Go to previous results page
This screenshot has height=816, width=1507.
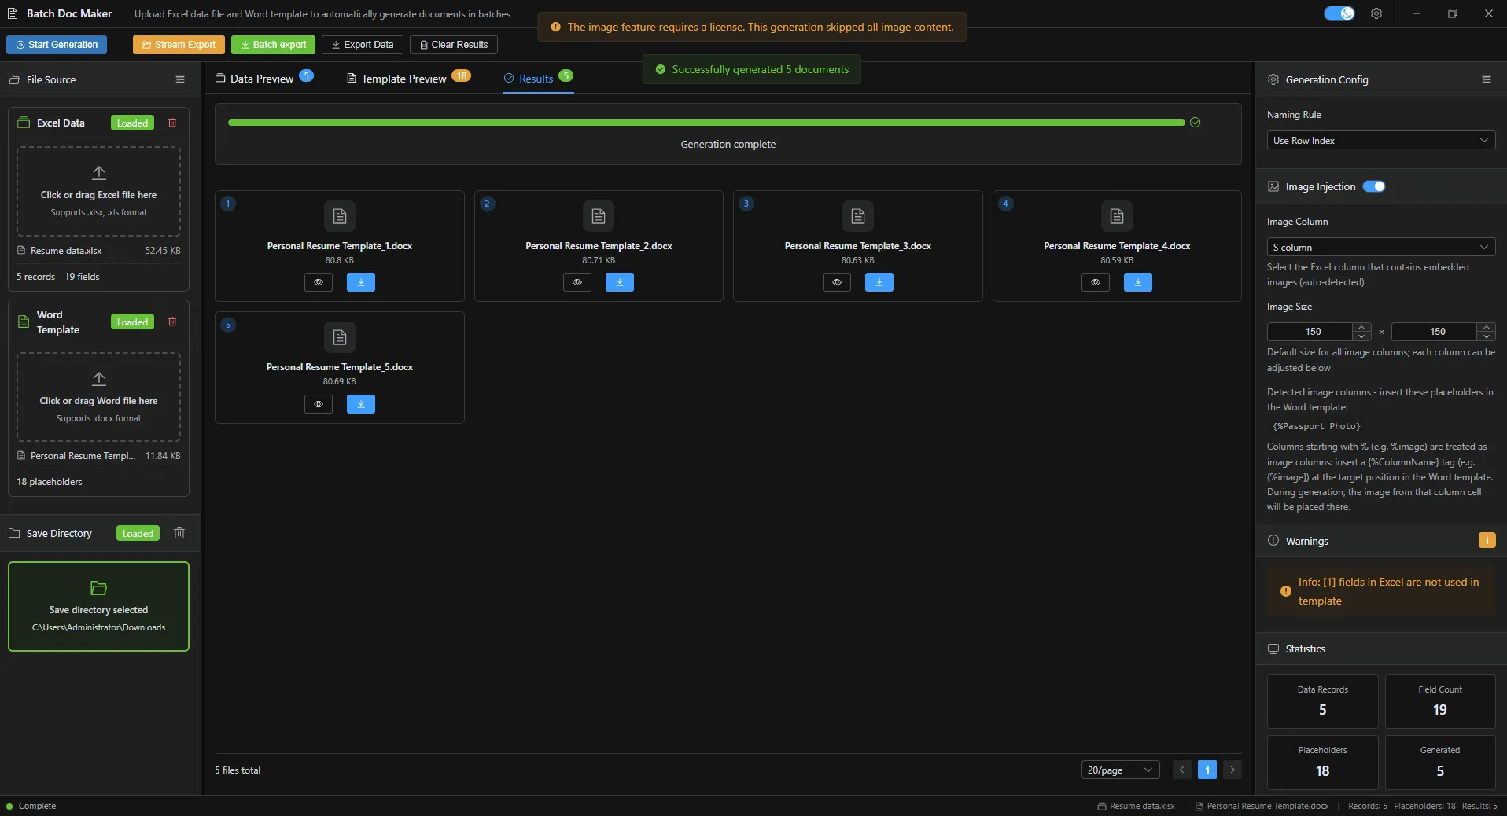[x=1181, y=770]
